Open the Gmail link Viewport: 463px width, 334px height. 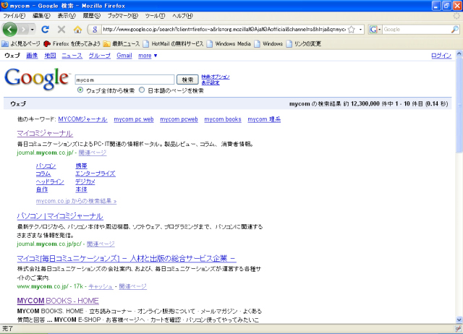point(124,56)
